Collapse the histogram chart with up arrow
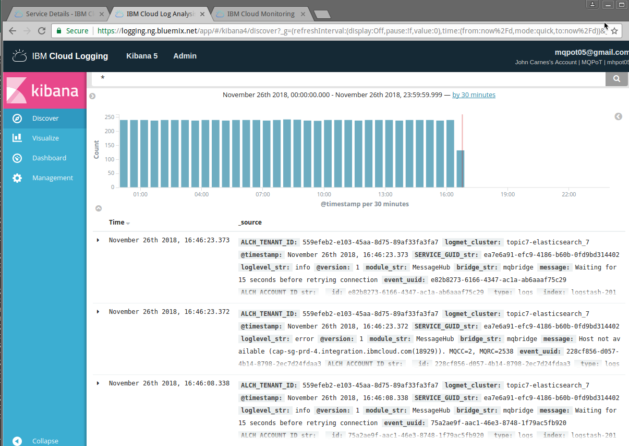The height and width of the screenshot is (446, 629). point(99,209)
